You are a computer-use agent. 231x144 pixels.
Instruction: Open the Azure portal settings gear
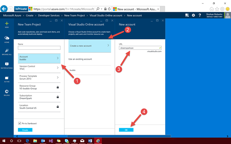pyautogui.click(x=193, y=15)
